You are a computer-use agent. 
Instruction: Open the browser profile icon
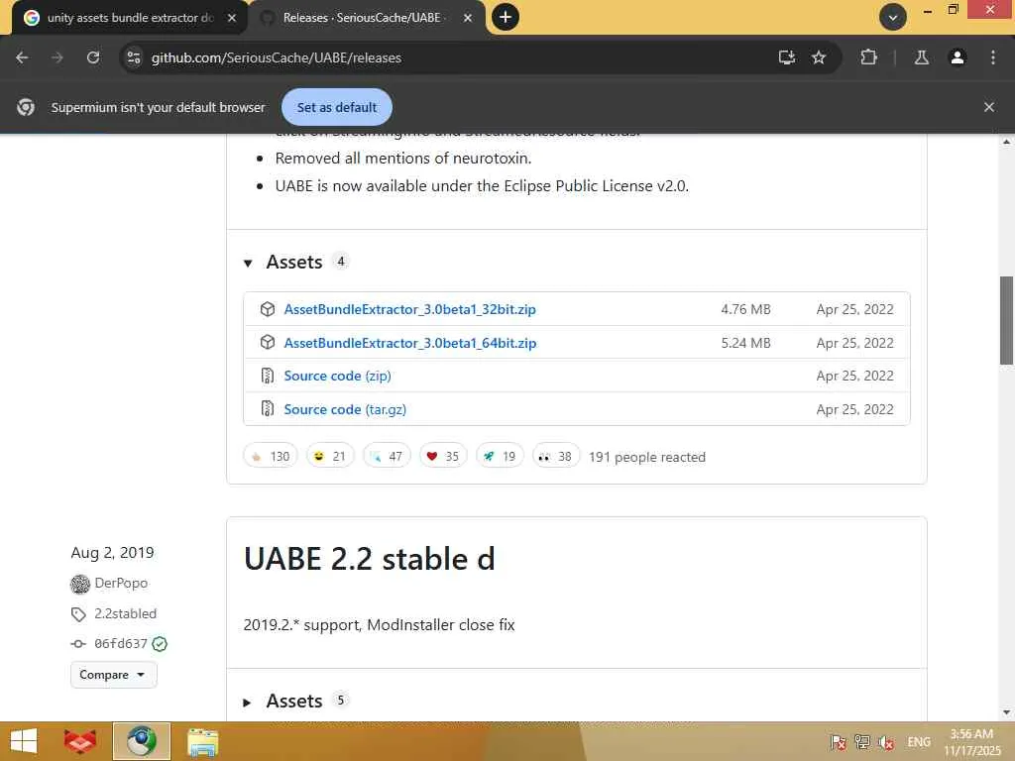tap(957, 57)
